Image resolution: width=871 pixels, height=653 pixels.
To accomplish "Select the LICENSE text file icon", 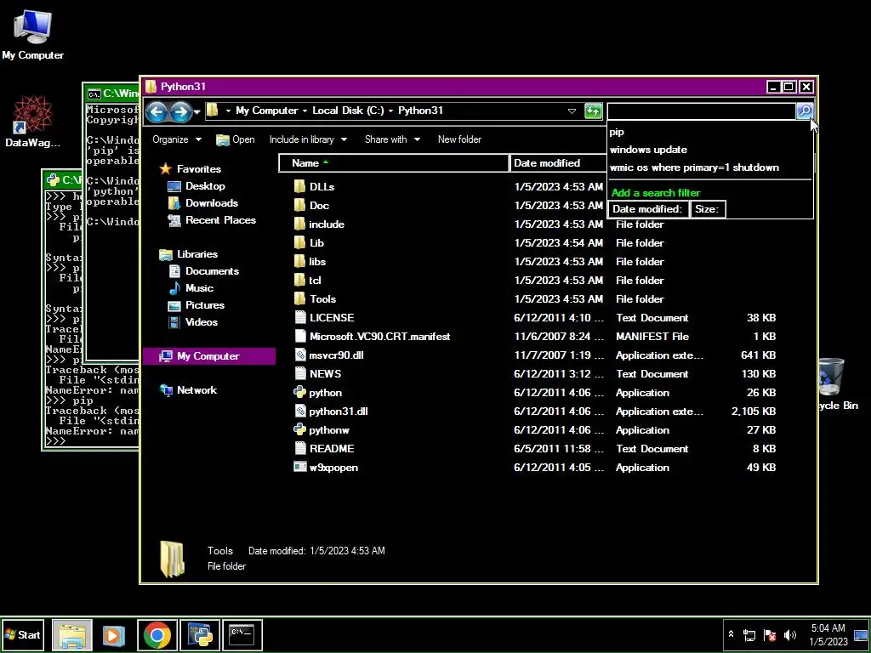I will pos(300,318).
